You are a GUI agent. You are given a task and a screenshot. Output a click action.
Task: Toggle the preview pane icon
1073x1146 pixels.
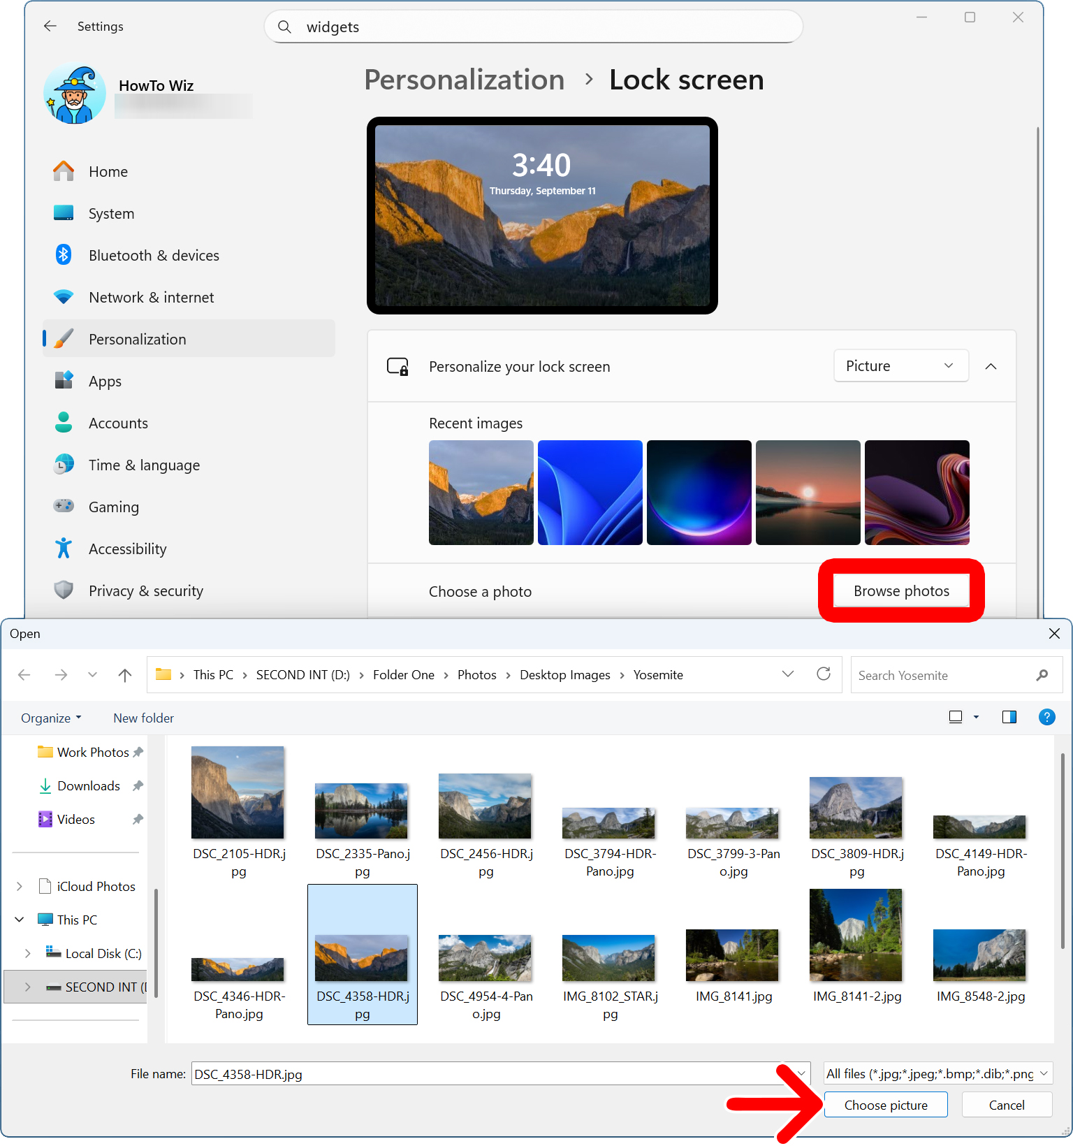pos(1009,717)
